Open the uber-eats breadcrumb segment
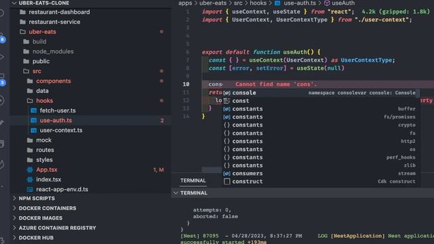 [212, 3]
